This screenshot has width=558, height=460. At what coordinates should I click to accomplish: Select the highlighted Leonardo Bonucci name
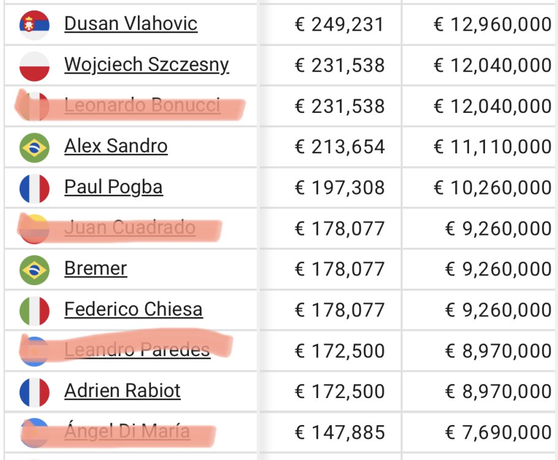[142, 105]
